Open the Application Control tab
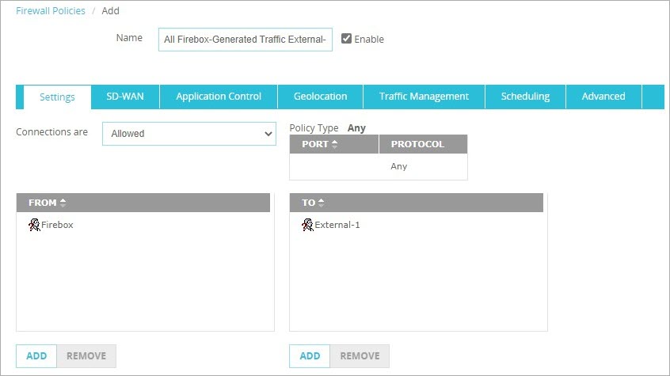The image size is (670, 376). pyautogui.click(x=219, y=97)
